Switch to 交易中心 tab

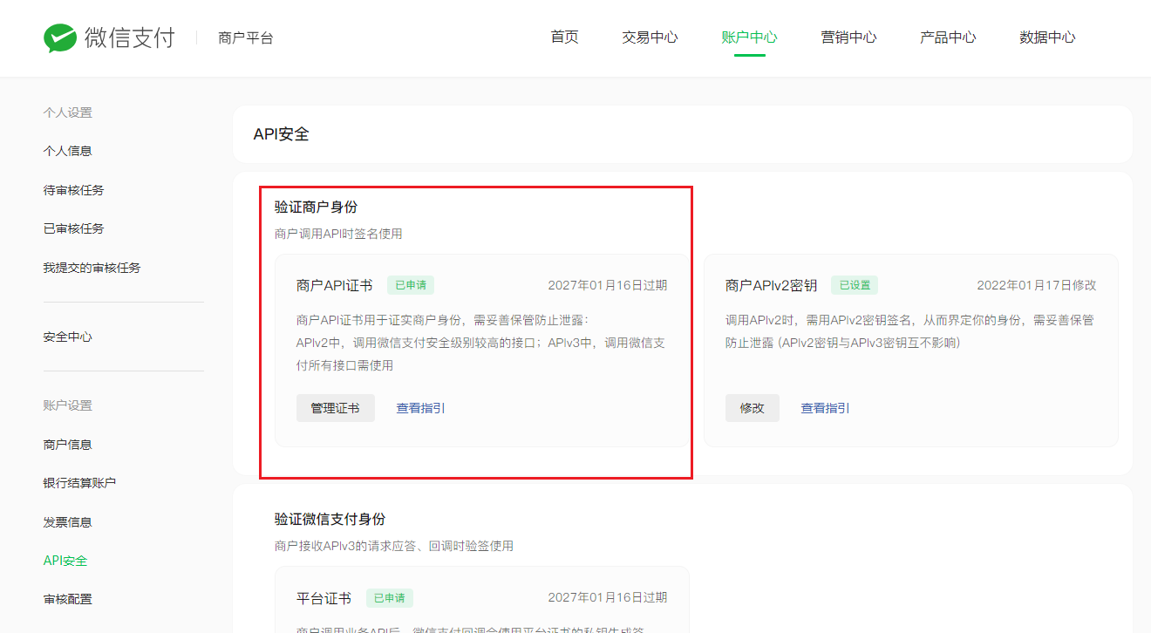click(650, 37)
